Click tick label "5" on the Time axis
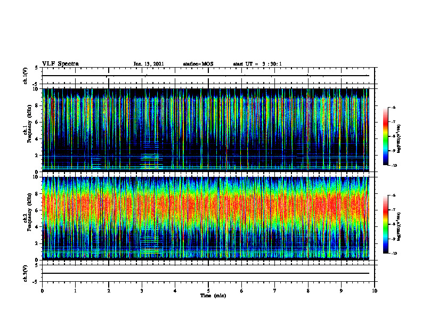Viewport: 422px width, 326px height. [208, 291]
